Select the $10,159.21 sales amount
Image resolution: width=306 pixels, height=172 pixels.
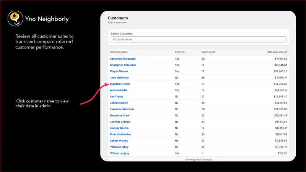[281, 128]
